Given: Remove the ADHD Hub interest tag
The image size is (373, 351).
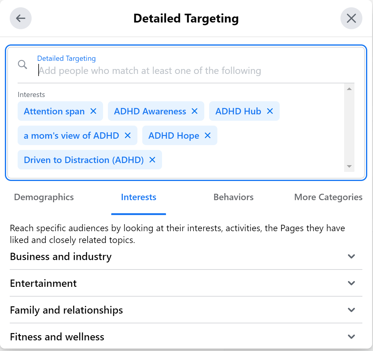Looking at the screenshot, I should 270,111.
